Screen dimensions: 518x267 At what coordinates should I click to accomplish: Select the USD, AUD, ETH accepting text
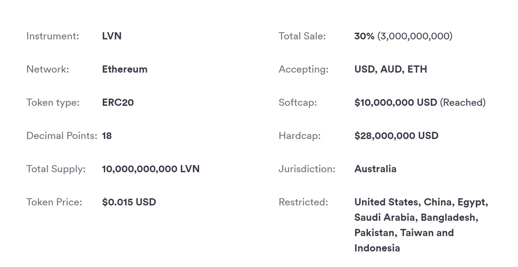tap(391, 69)
